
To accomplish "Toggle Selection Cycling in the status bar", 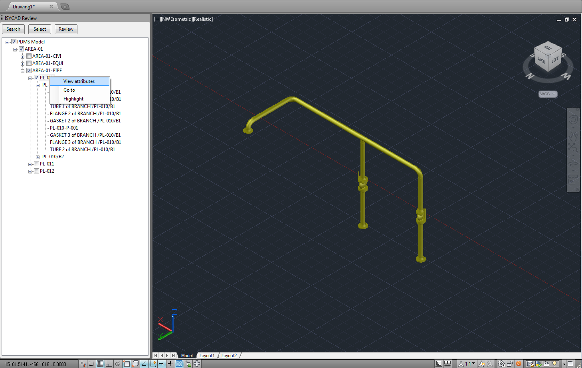I will point(197,364).
